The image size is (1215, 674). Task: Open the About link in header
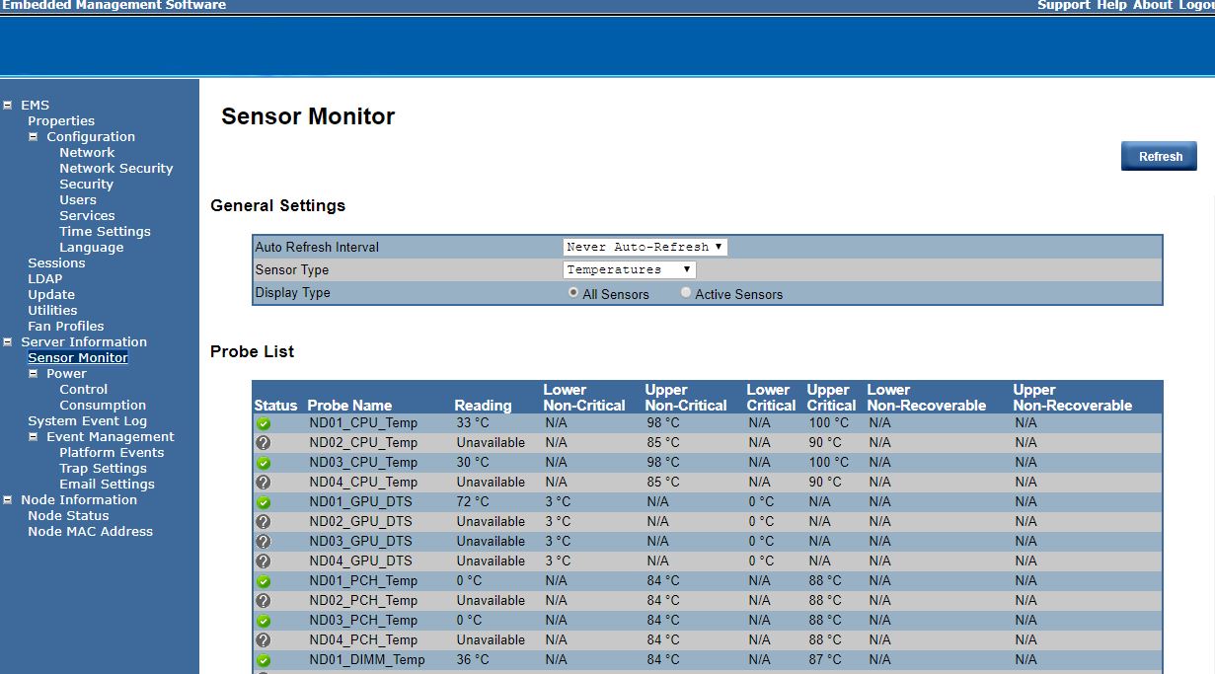click(x=1152, y=5)
